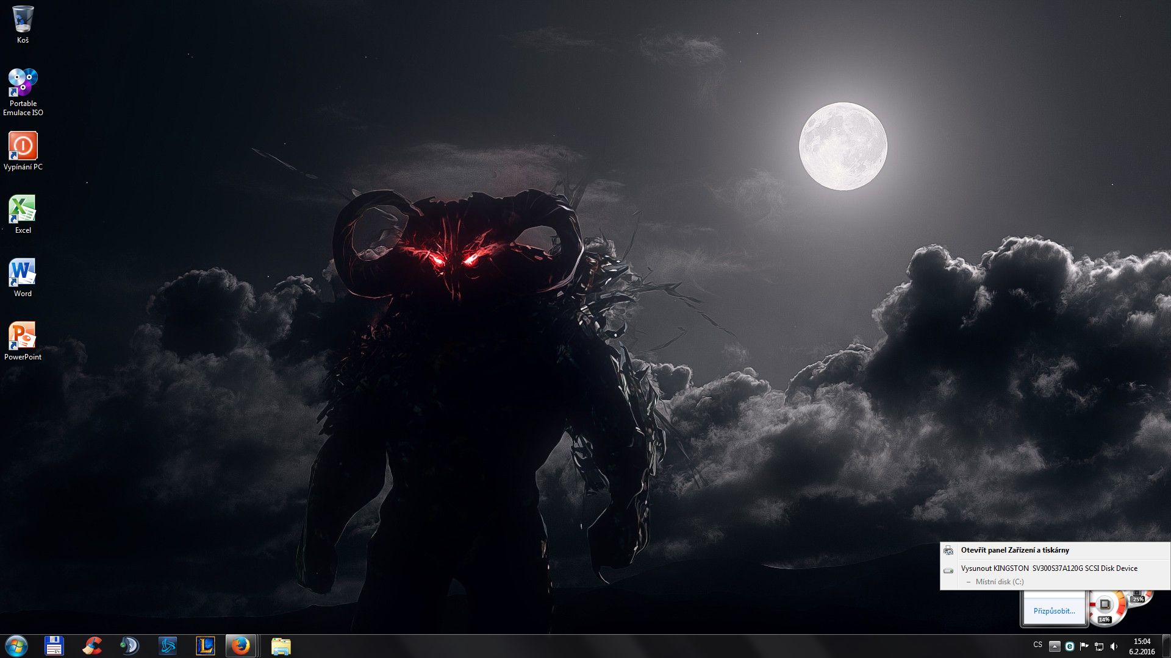Show hidden tray icons arrow
1171x658 pixels.
[x=1055, y=646]
